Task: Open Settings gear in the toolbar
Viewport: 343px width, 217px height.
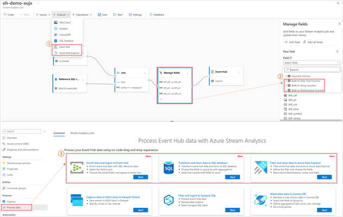Action: [130, 15]
